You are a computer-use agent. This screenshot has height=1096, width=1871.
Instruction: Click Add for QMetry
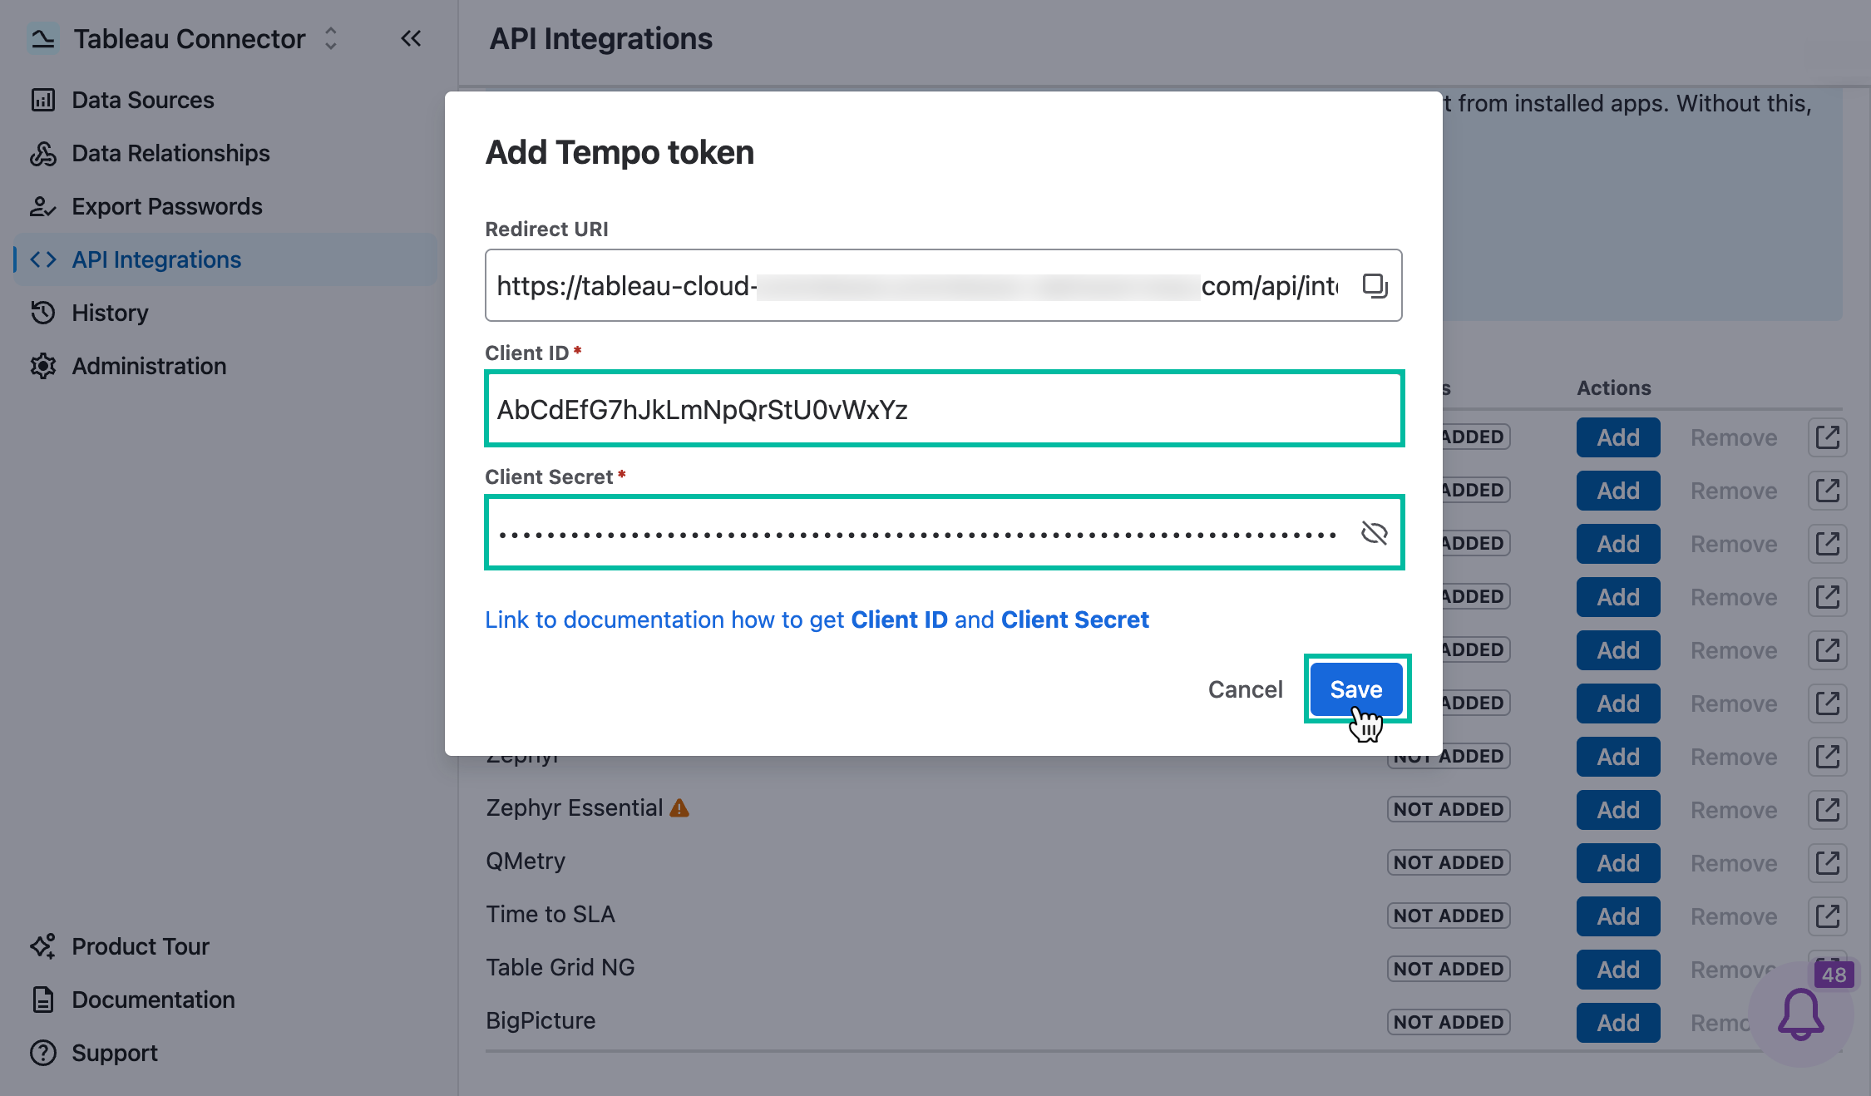(1618, 863)
